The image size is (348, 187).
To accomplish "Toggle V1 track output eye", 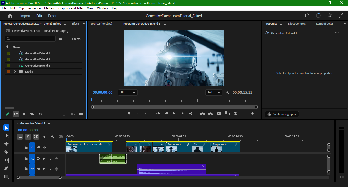I will (x=44, y=147).
